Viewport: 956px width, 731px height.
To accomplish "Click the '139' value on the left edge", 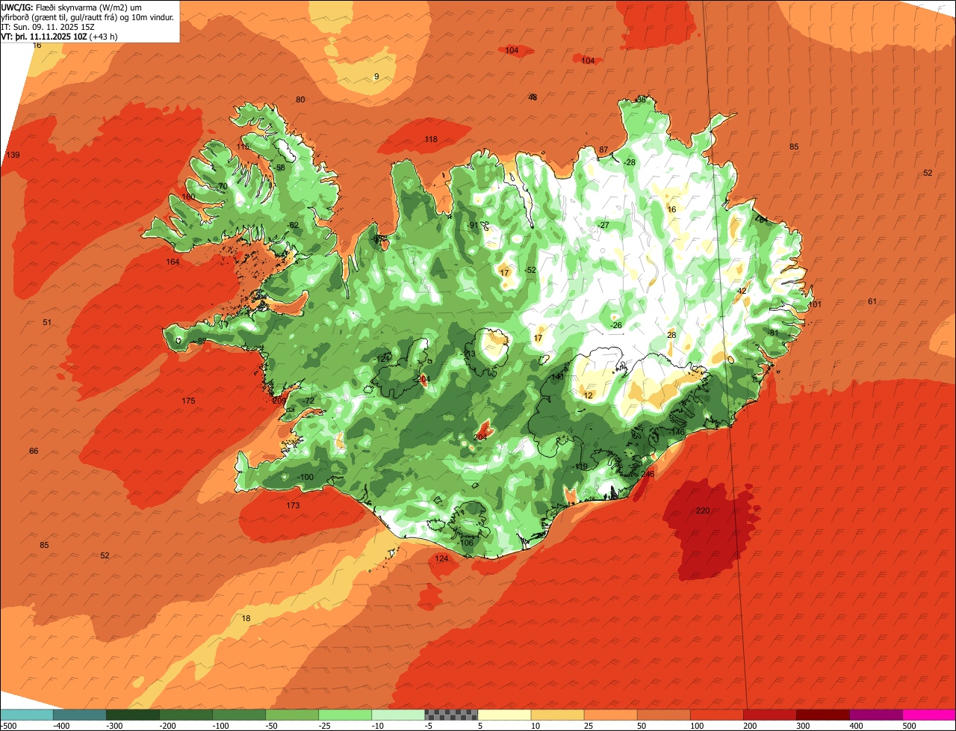I will tap(13, 155).
